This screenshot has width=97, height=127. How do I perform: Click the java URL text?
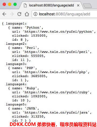(x=56, y=112)
